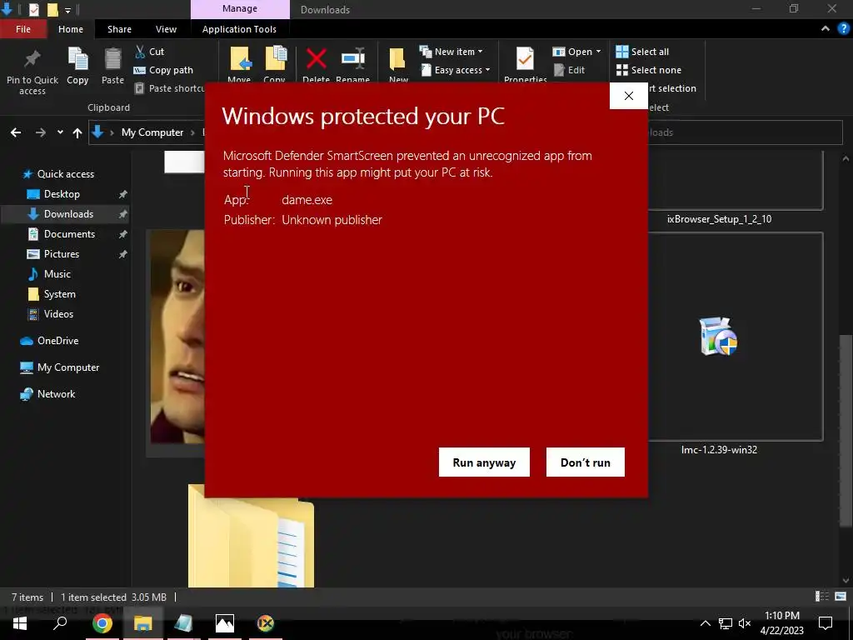Click the Paste ribbon icon
Viewport: 853px width, 640px height.
tap(112, 59)
